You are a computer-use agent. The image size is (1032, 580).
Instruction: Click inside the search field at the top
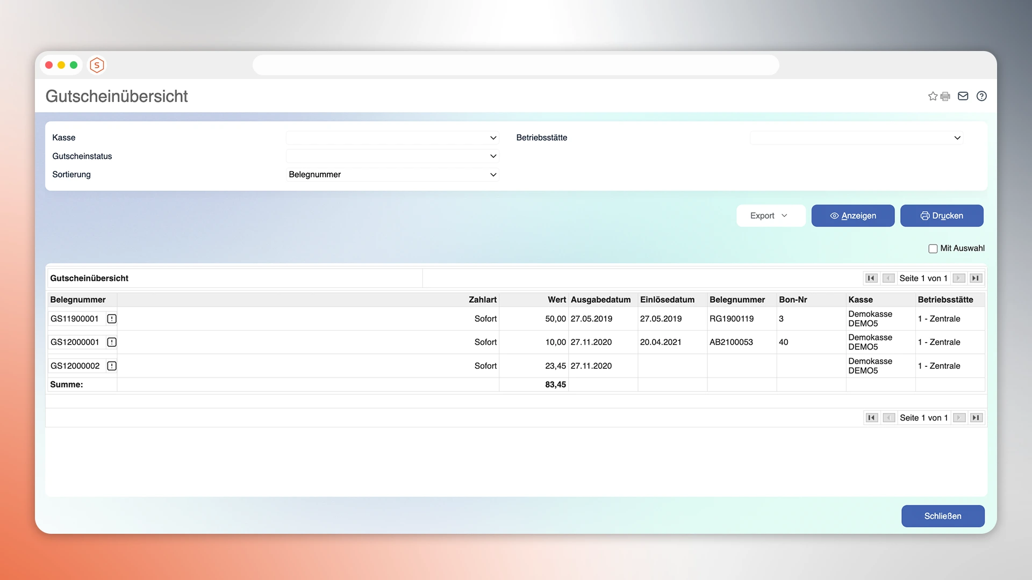click(x=515, y=64)
